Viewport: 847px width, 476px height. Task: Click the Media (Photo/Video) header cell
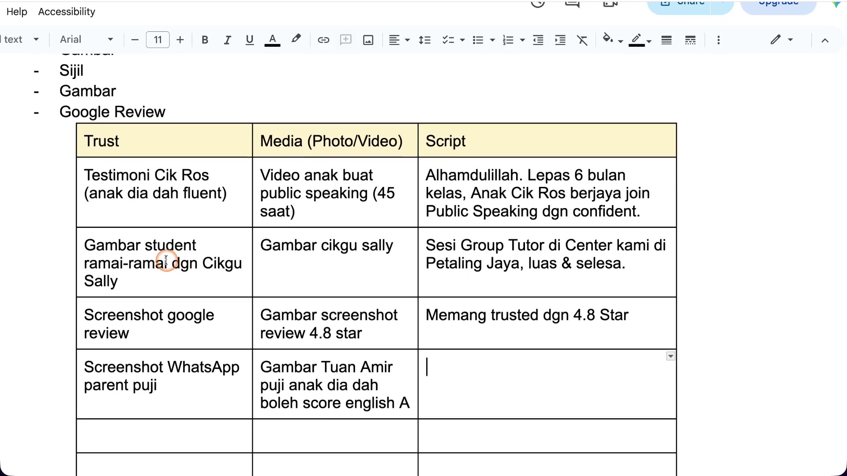pos(335,141)
